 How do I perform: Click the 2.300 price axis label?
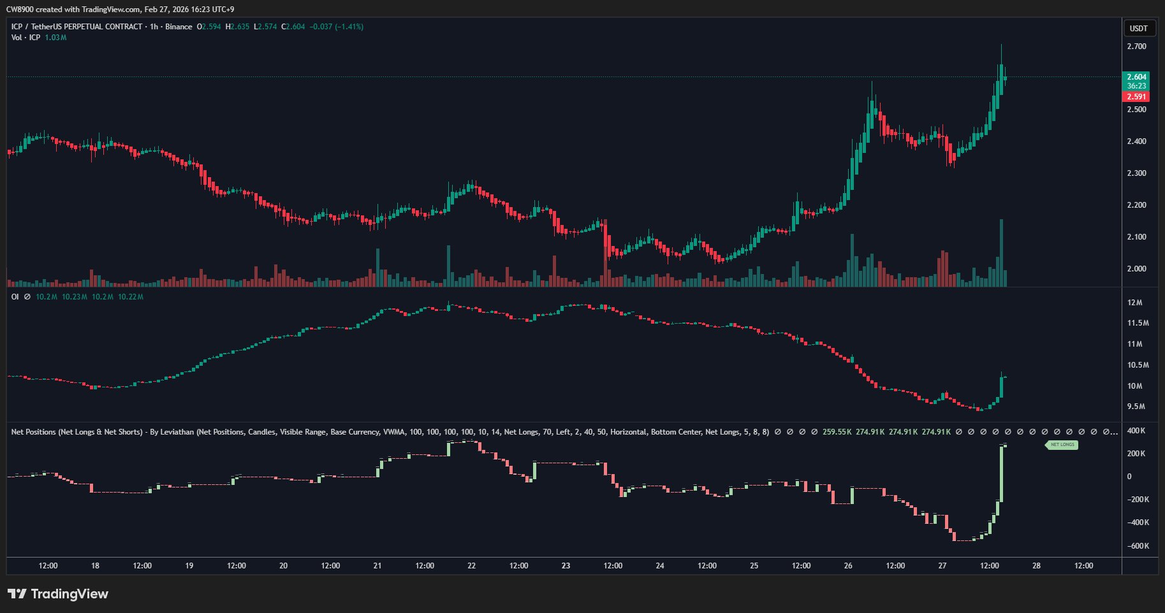point(1136,173)
